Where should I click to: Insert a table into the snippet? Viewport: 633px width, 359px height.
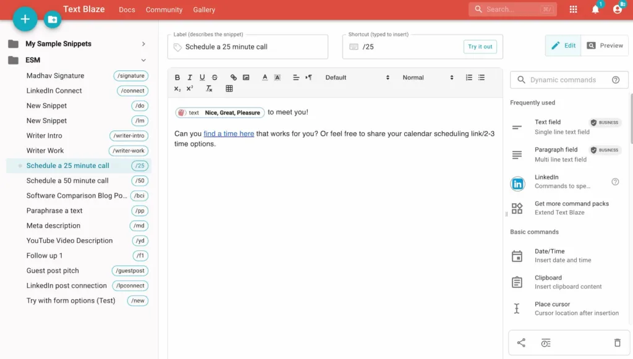click(x=229, y=89)
